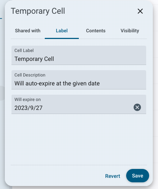
Task: Click the 'Cell Description' floating caption
Action: [30, 75]
